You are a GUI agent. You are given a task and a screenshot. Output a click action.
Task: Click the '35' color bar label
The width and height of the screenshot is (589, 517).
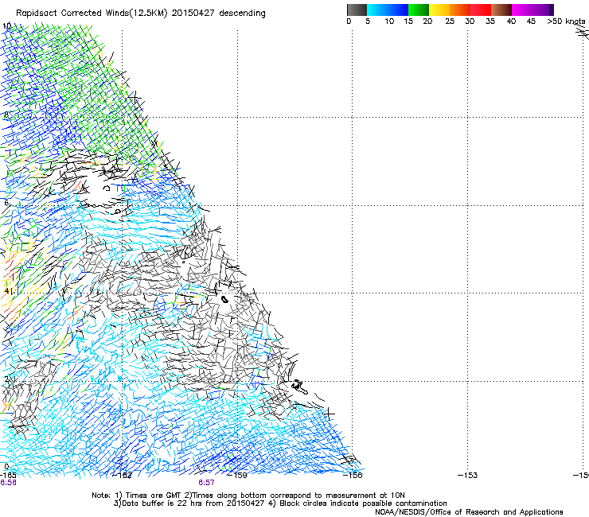point(490,21)
